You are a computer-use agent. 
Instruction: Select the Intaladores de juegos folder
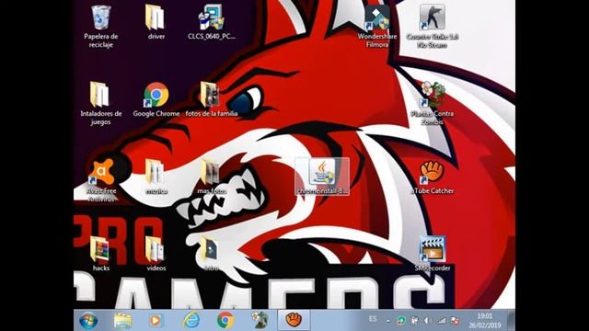(100, 103)
